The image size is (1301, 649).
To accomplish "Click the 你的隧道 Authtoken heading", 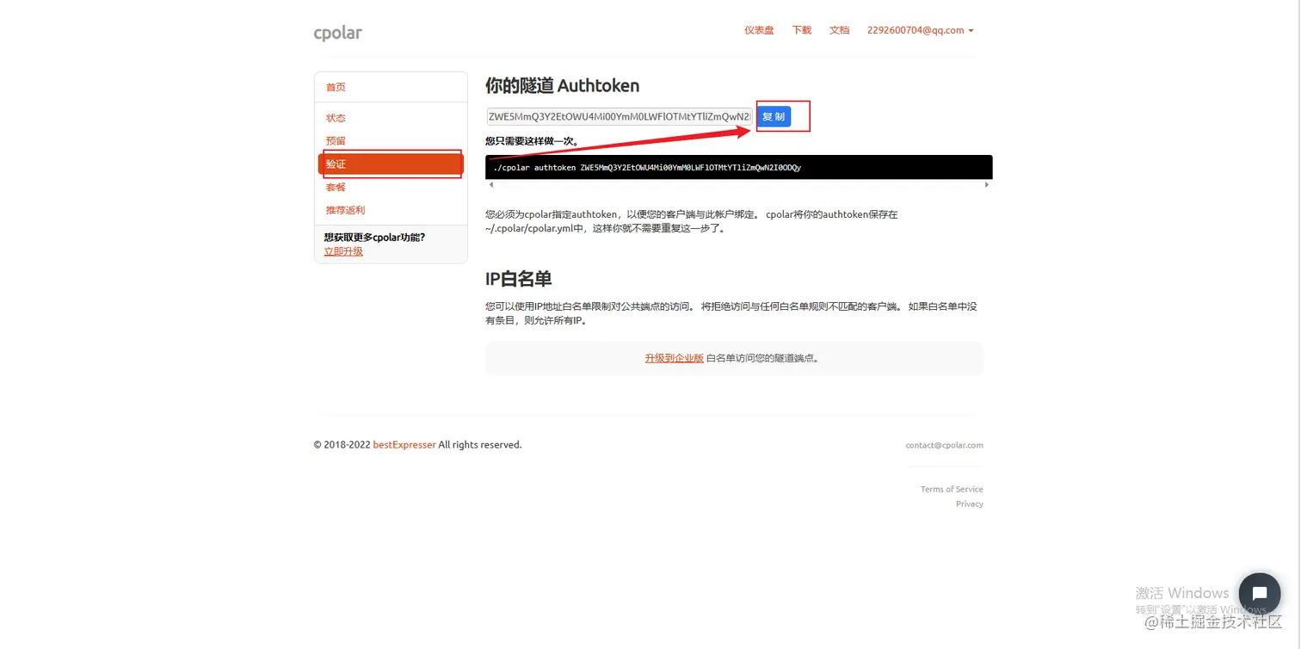I will point(562,85).
